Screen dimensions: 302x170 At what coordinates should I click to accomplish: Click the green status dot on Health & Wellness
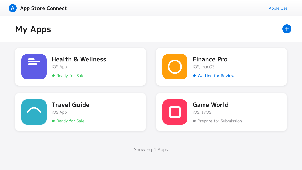pos(53,76)
